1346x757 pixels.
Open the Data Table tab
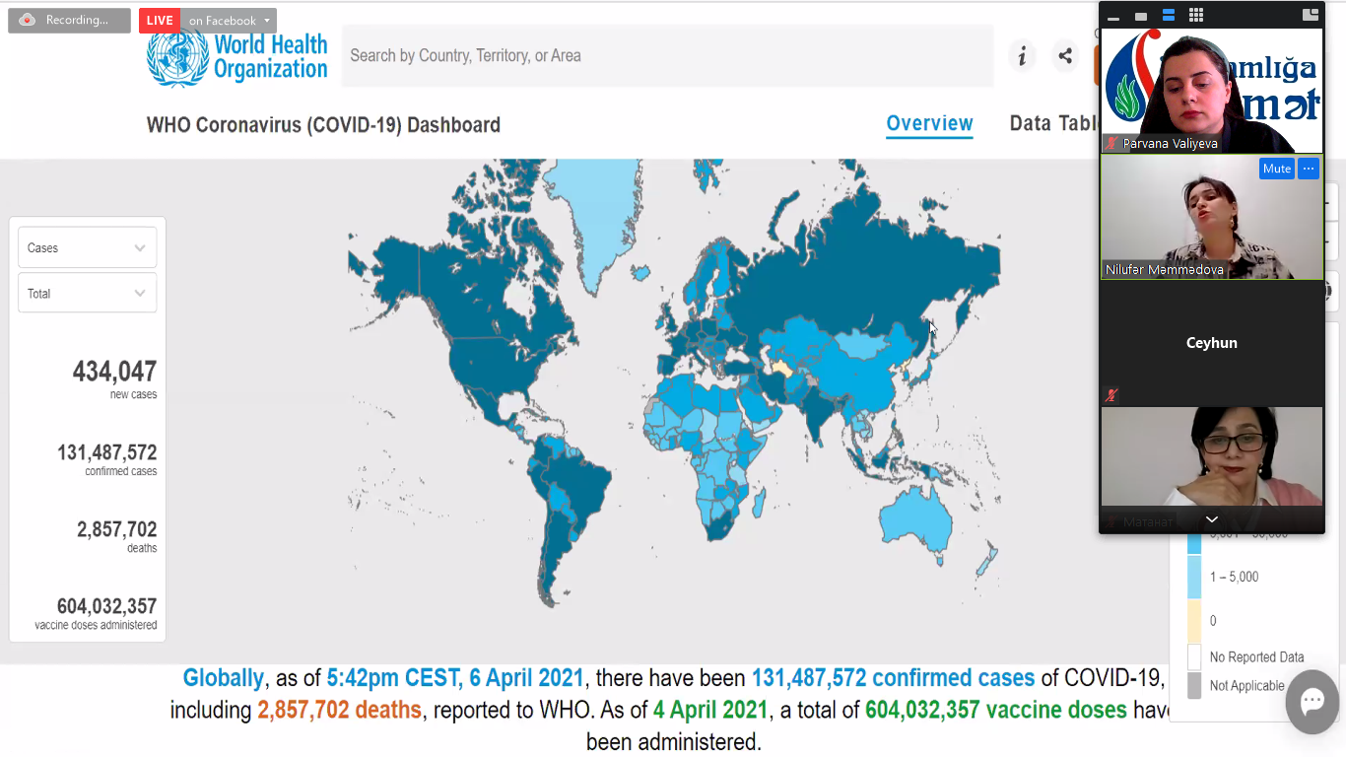(x=1053, y=124)
